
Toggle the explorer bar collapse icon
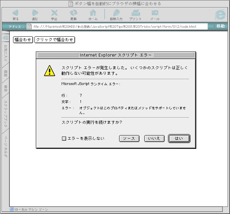[6, 38]
